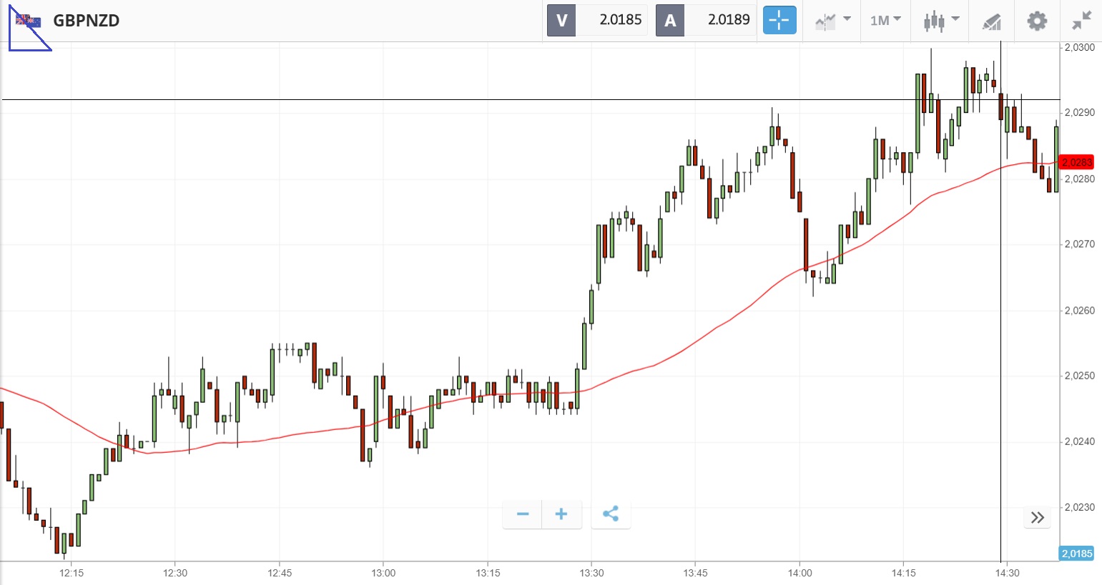Expand the candlestick chart type dropdown

[x=941, y=20]
